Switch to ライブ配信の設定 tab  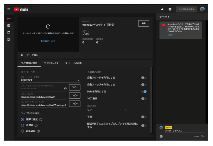[29, 63]
